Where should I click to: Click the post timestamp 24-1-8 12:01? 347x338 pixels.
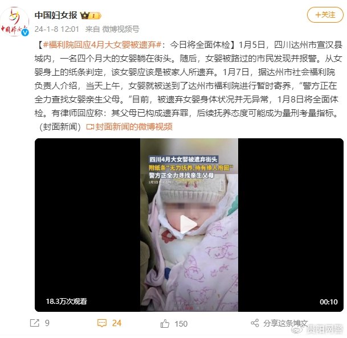pyautogui.click(x=56, y=29)
